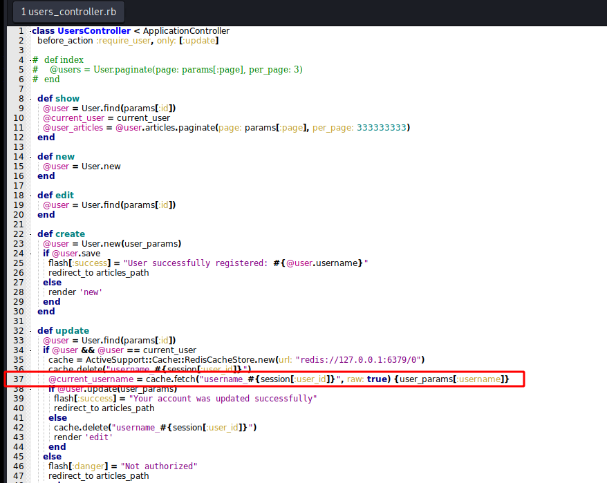This screenshot has height=483, width=607.
Task: Click "render 'new'" on line 28
Action: pos(75,292)
